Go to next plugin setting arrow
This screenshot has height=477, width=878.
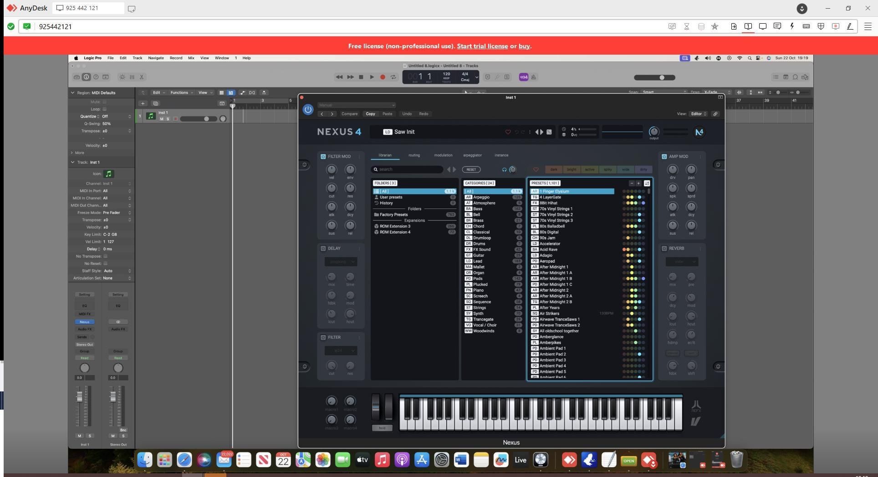pos(332,114)
